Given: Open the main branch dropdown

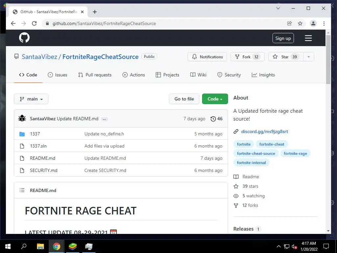Looking at the screenshot, I should (31, 99).
